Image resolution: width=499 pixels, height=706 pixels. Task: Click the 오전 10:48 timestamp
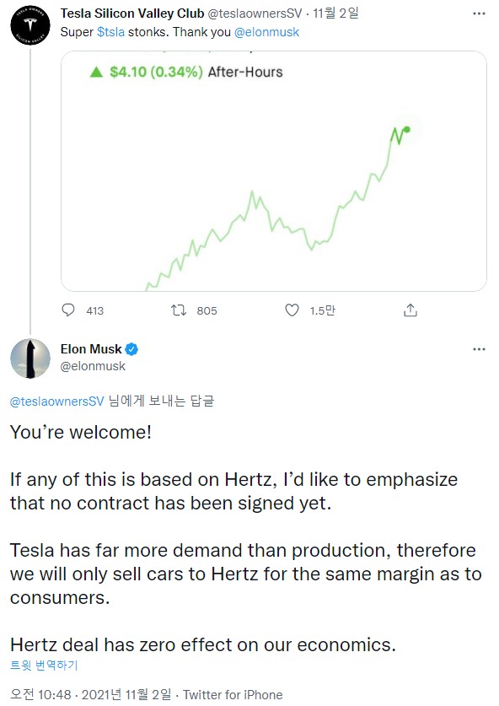coord(40,695)
